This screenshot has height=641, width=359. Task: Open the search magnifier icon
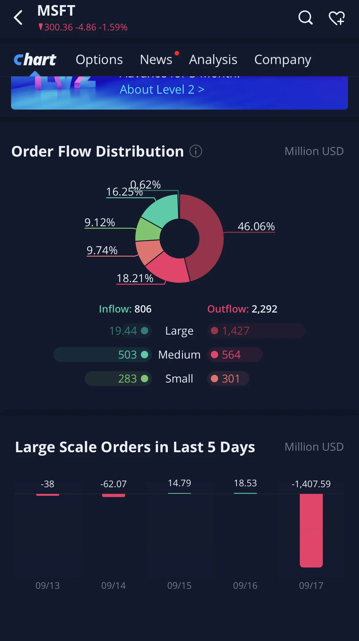[305, 18]
